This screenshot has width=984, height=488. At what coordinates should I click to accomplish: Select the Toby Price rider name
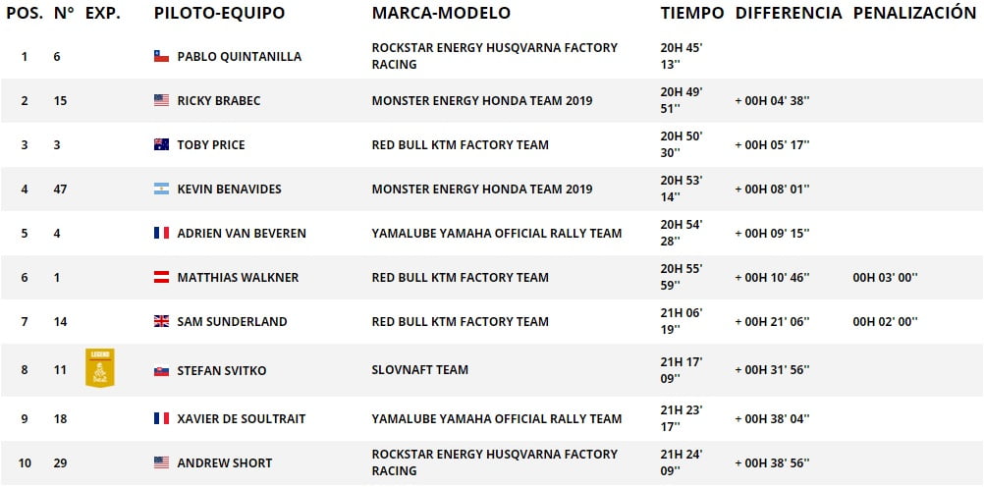(211, 145)
